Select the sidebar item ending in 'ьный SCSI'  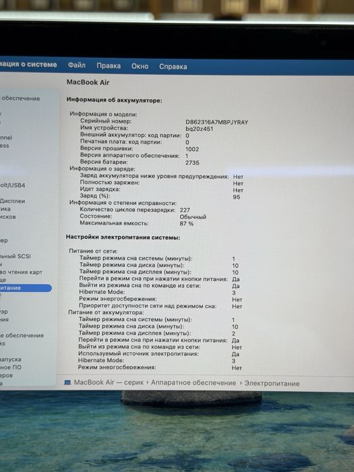point(16,256)
